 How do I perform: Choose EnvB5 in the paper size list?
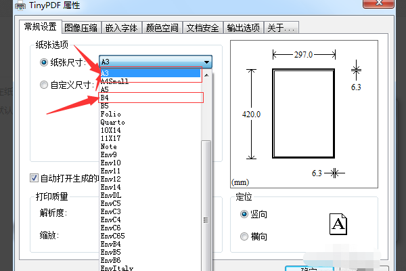coord(150,252)
